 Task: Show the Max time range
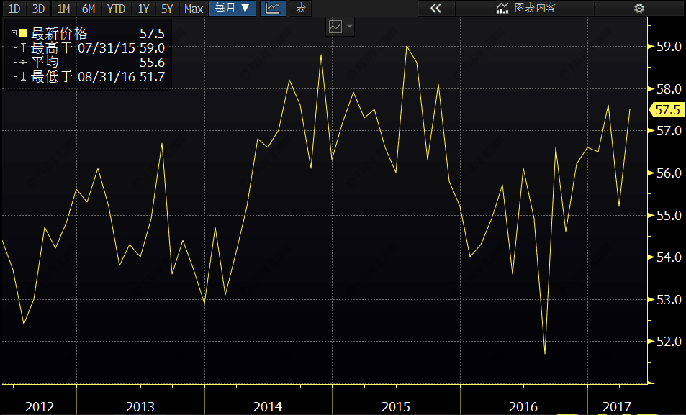tap(194, 9)
